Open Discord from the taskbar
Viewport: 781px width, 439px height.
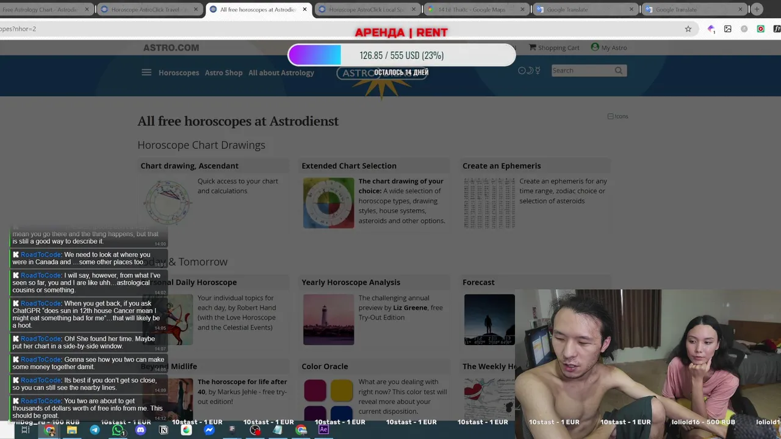(x=140, y=430)
